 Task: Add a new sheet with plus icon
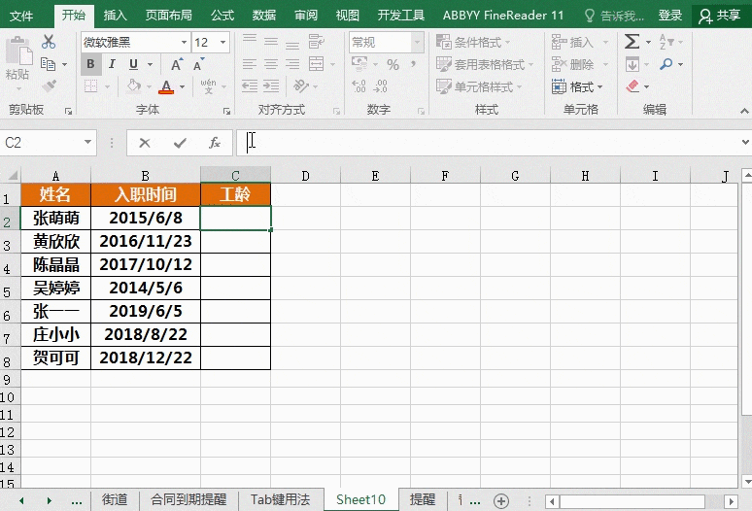pos(501,501)
